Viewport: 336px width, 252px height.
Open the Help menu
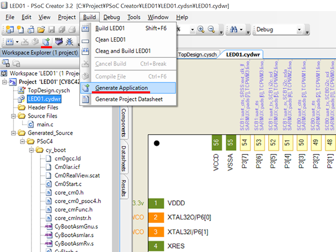point(182,17)
